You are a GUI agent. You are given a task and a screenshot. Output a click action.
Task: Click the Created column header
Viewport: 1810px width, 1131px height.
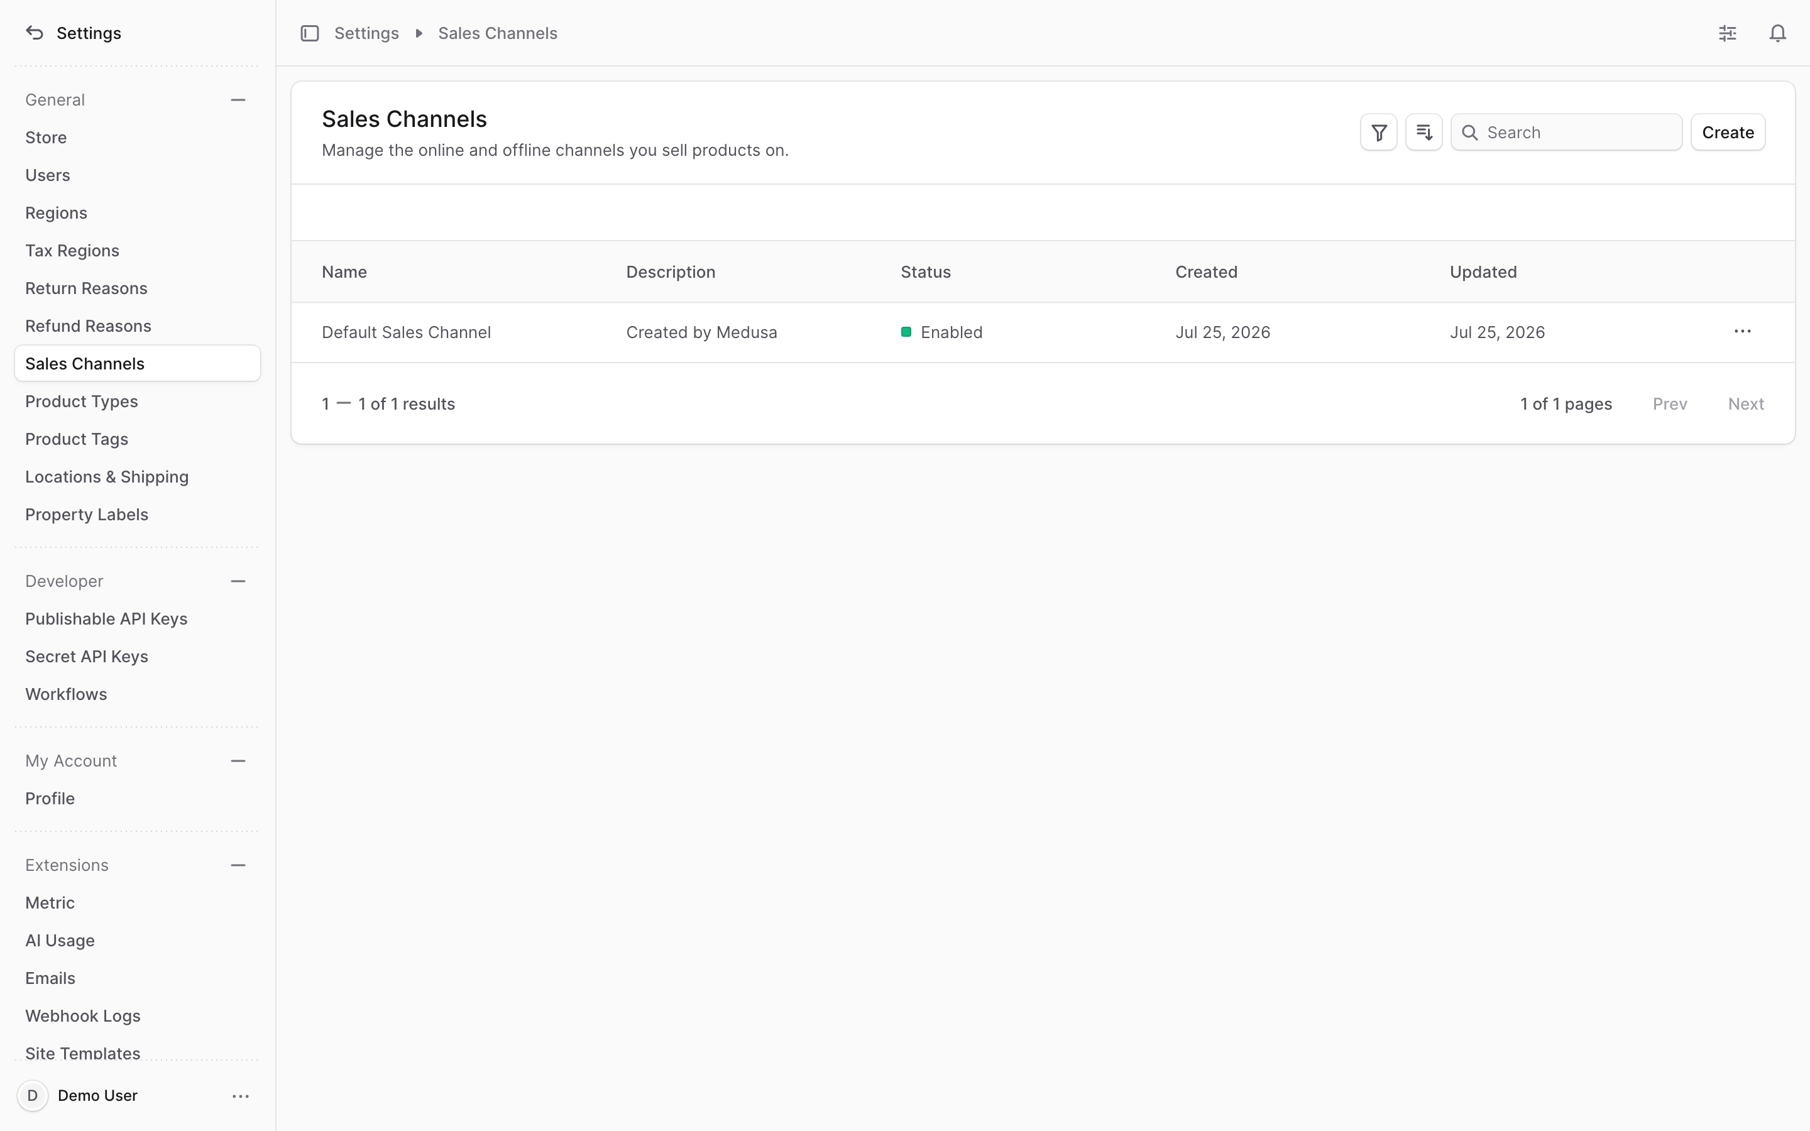1205,272
